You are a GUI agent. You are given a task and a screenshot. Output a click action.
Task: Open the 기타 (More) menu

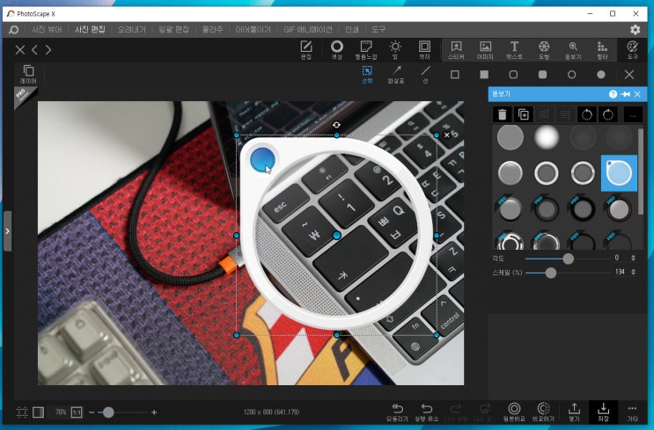(632, 412)
